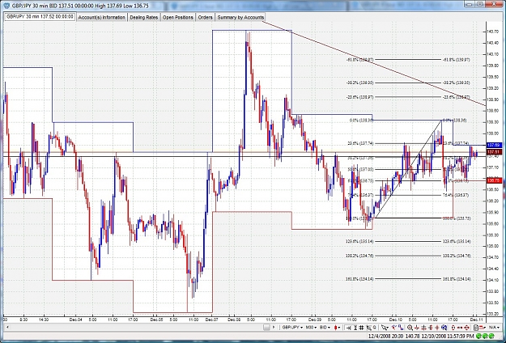The image size is (506, 343).
Task: Open the red line style dropdown
Action: 483,328
